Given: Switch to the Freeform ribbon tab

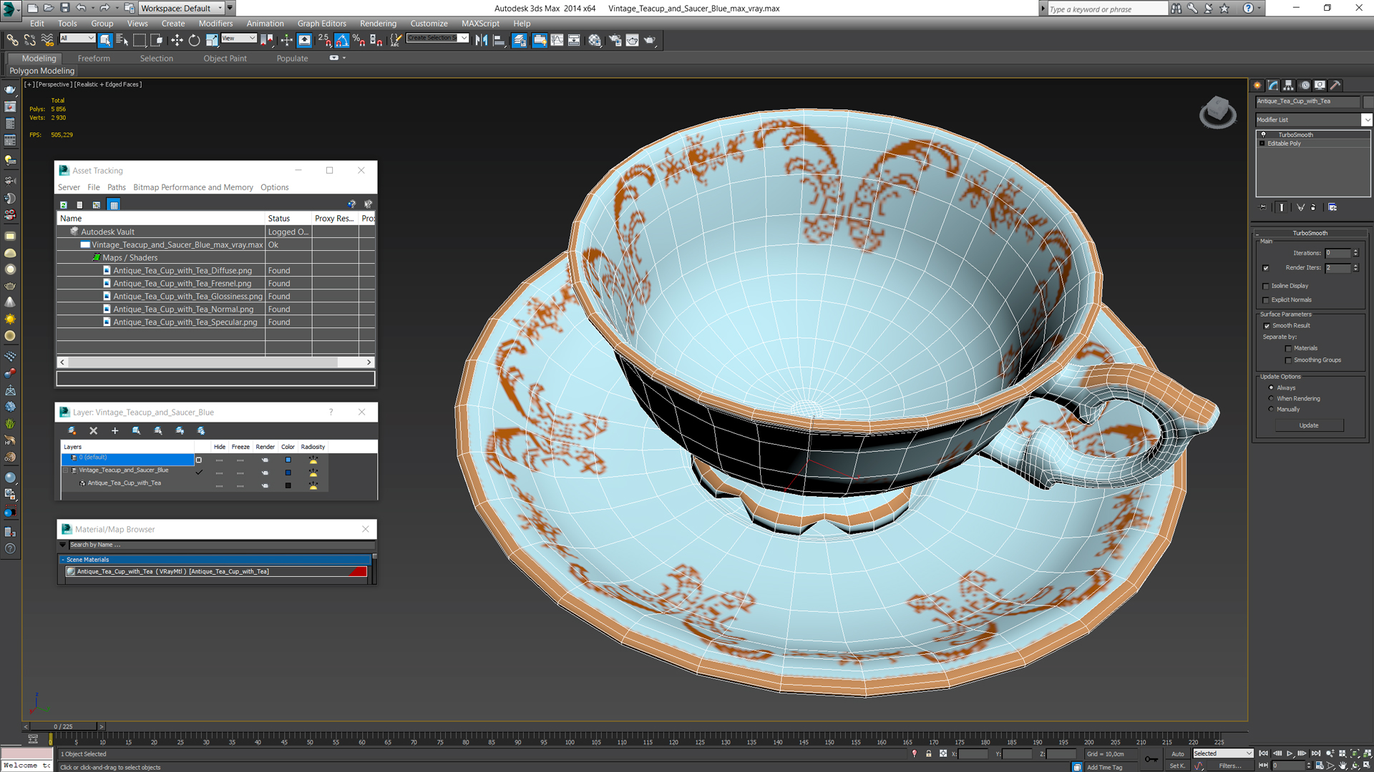Looking at the screenshot, I should click(94, 59).
